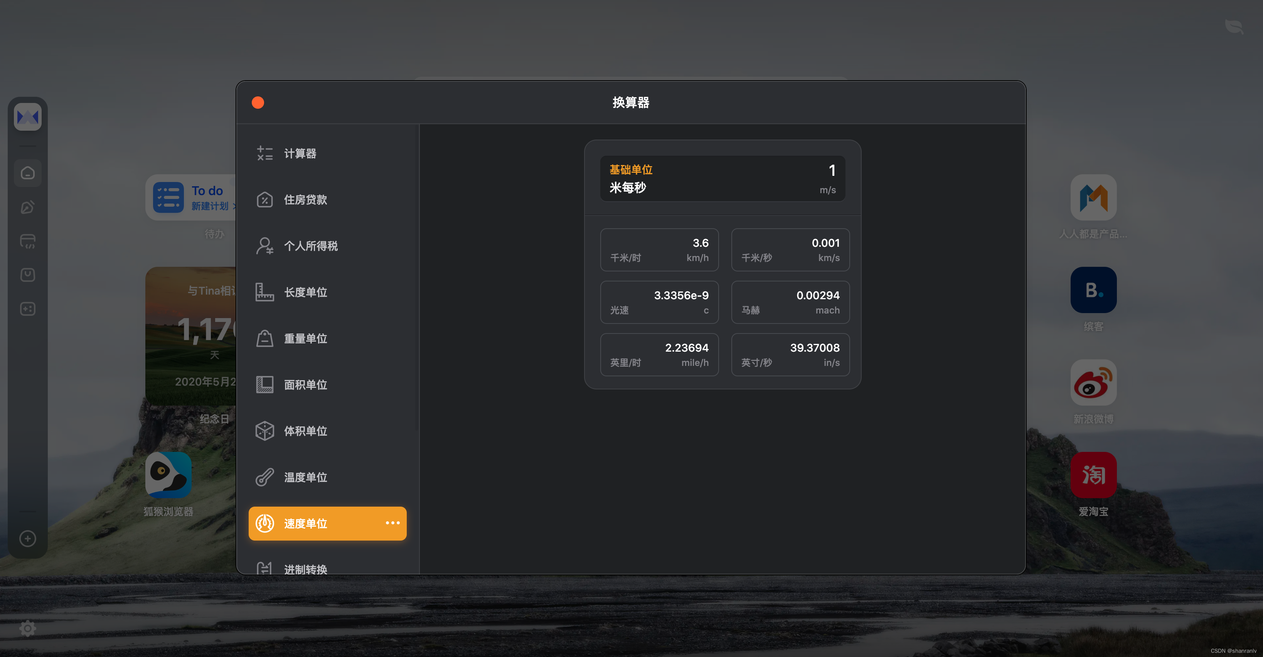Select the 马赫 mach conversion card
This screenshot has width=1263, height=657.
[790, 302]
